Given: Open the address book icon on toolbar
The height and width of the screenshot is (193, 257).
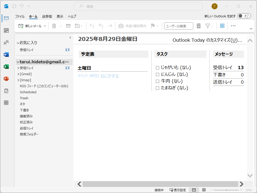Looking at the screenshot, I should point(198,26).
